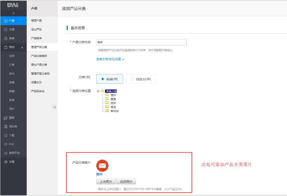Image resolution: width=287 pixels, height=196 pixels.
Task: Open 管理产品 in the submenu
Action: 36,21
